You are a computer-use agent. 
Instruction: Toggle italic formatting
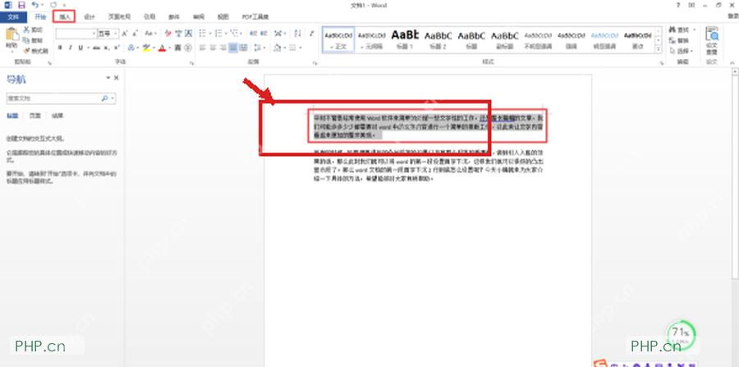coord(71,48)
